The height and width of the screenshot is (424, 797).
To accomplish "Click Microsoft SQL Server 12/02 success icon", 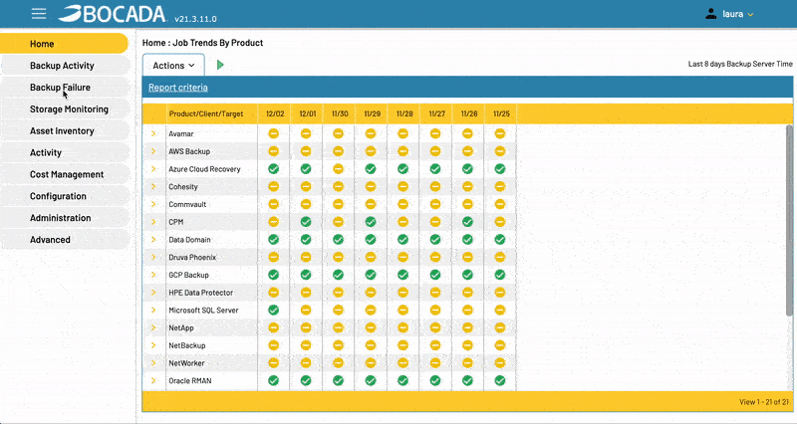I will [273, 310].
